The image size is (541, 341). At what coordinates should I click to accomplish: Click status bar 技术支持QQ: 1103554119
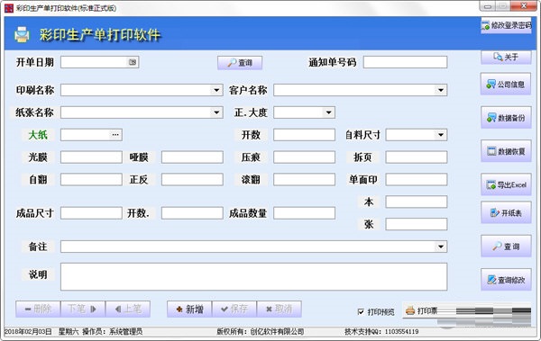coord(381,332)
